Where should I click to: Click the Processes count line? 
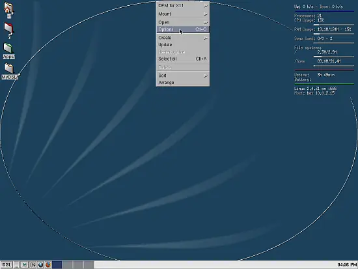click(x=308, y=16)
